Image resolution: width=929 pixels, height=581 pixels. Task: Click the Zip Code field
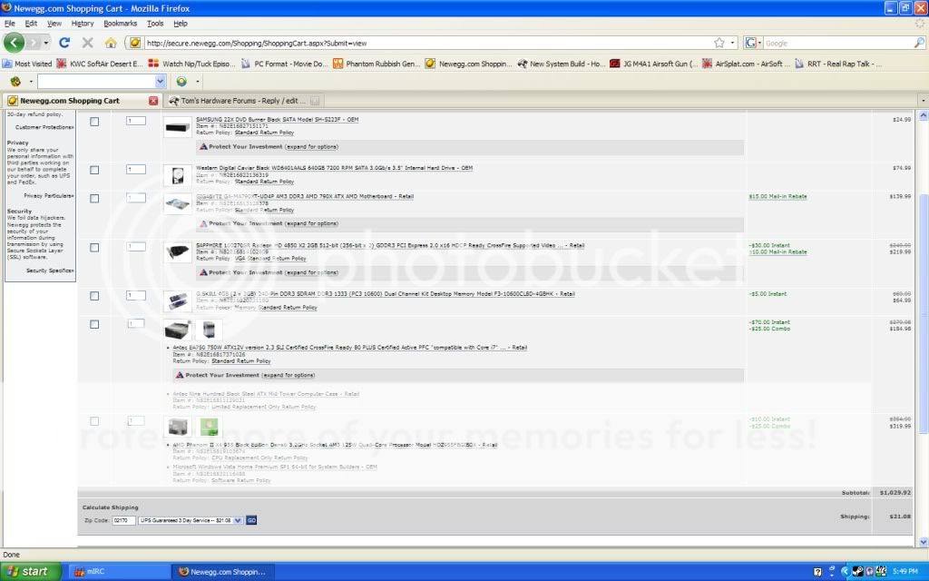pyautogui.click(x=123, y=520)
